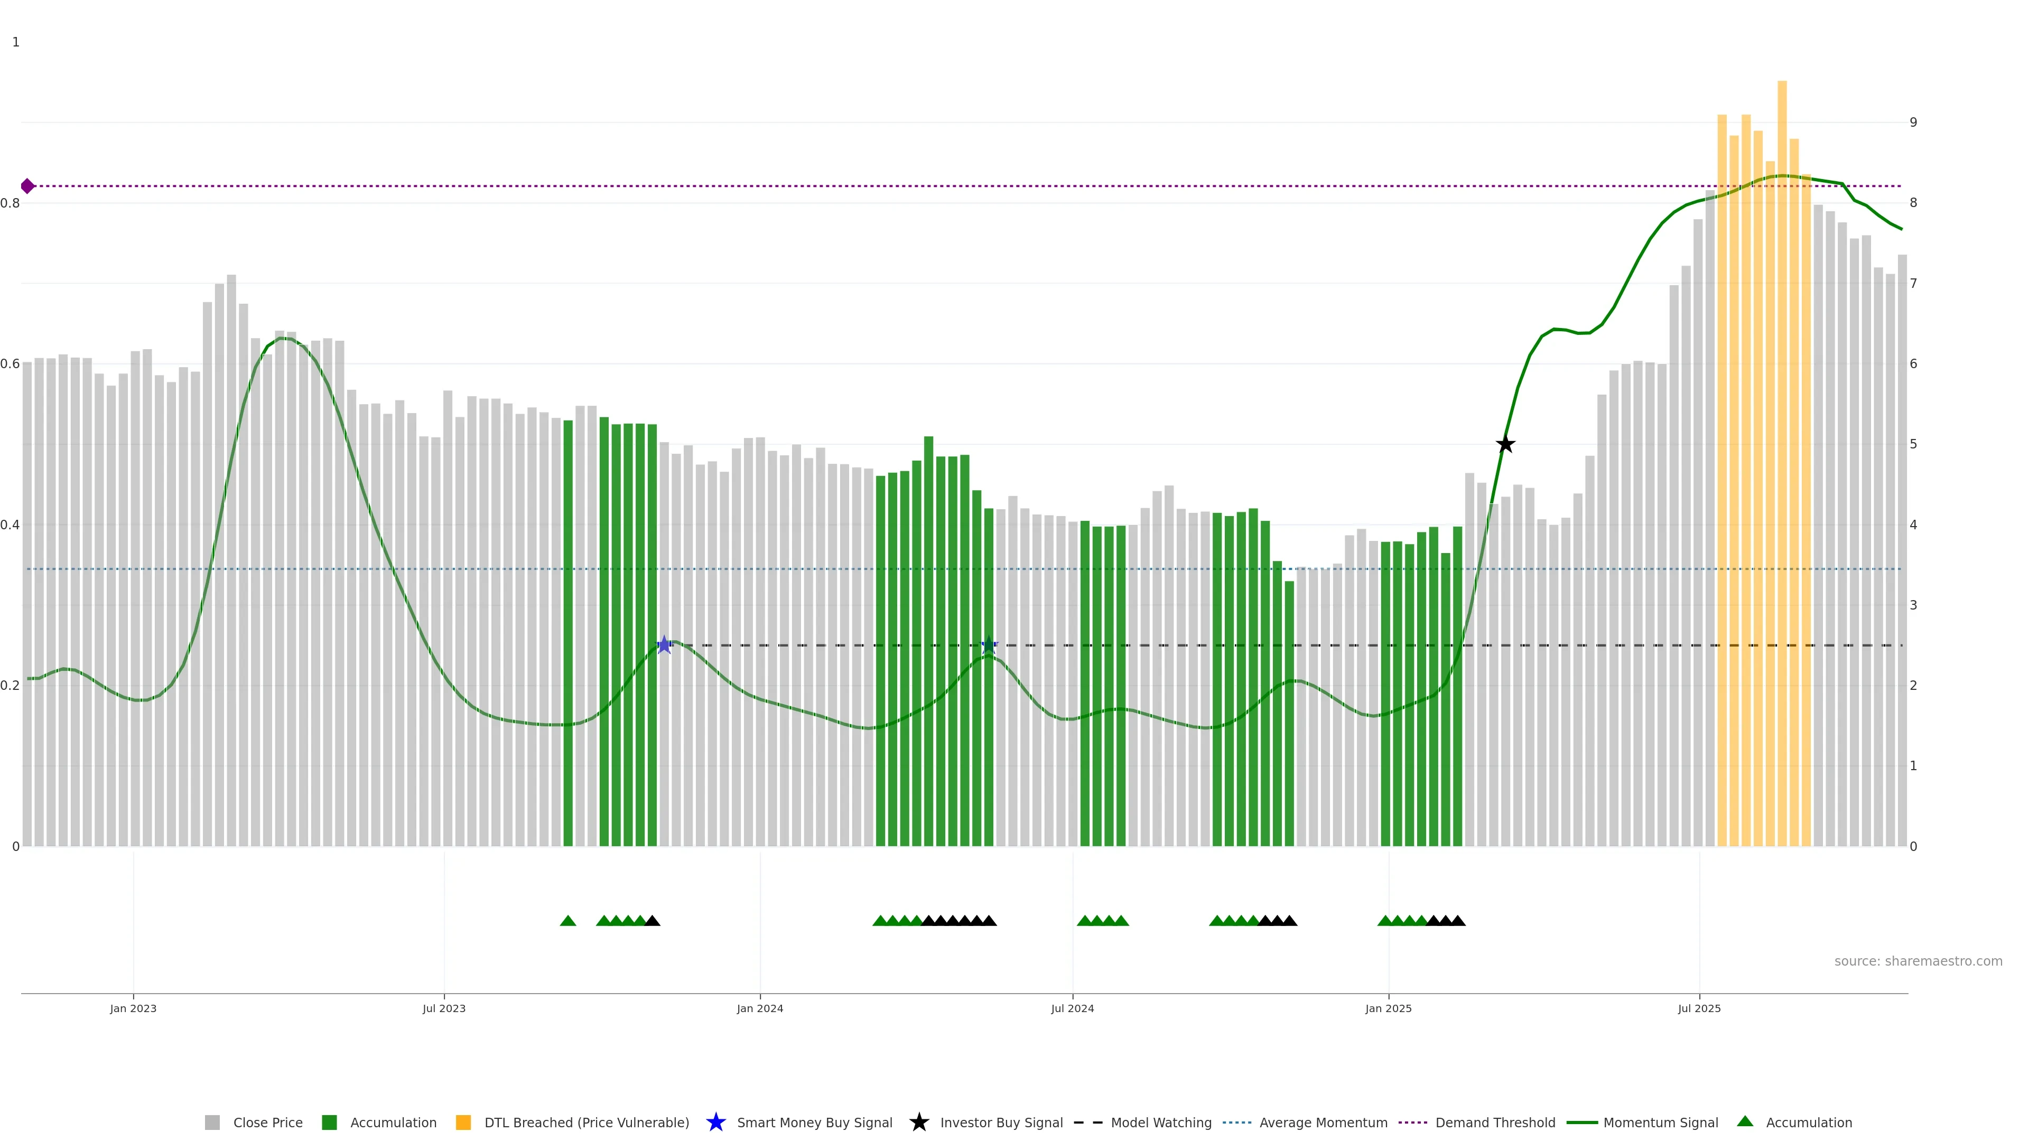Click the gray Close Price legend swatch
This screenshot has height=1141, width=2029.
pos(212,1122)
